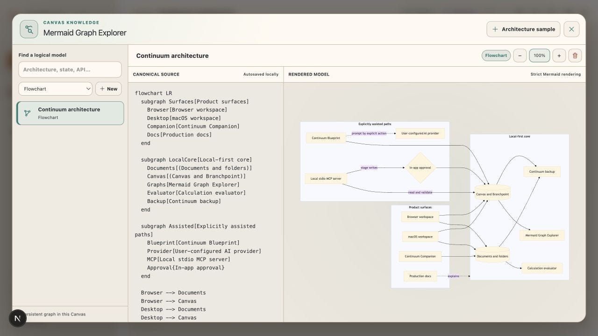
Task: Click the Continuum architecture graph icon
Action: 28,113
